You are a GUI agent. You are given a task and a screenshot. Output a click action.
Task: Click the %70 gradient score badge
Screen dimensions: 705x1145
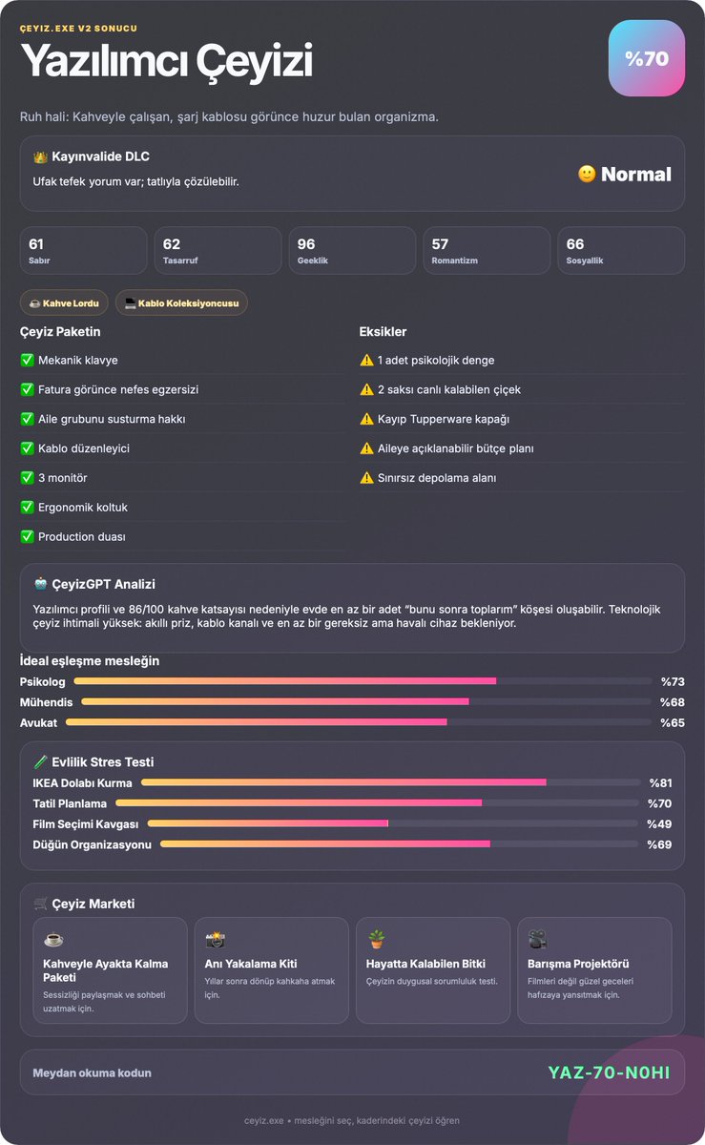pyautogui.click(x=647, y=58)
